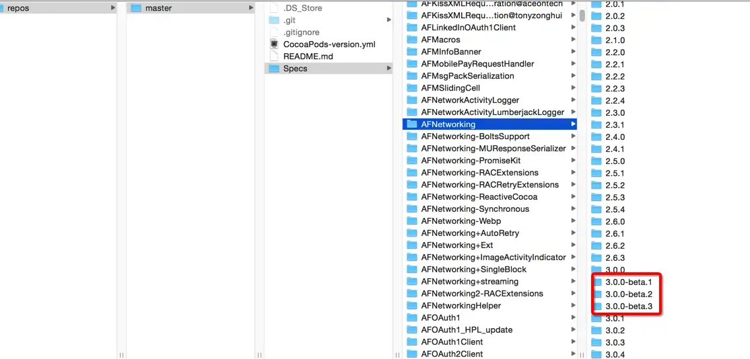Select AFNetworking-ReactiveCocoa folder name
Image resolution: width=750 pixels, height=359 pixels.
click(x=479, y=197)
